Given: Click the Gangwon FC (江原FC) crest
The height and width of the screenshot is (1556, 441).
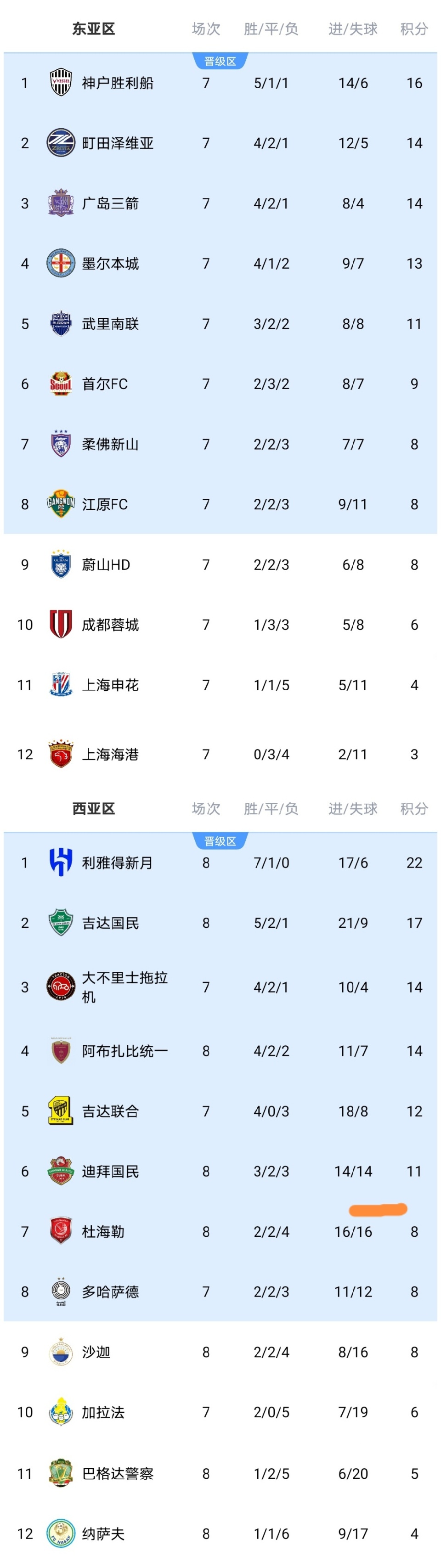Looking at the screenshot, I should [61, 504].
